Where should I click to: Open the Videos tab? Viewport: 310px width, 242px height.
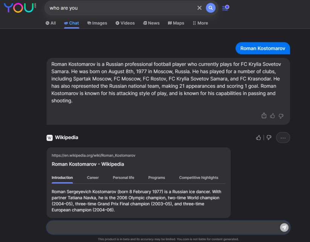[125, 23]
